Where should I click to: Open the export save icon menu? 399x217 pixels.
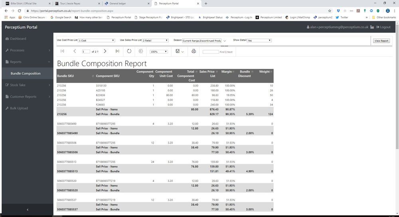click(x=180, y=51)
